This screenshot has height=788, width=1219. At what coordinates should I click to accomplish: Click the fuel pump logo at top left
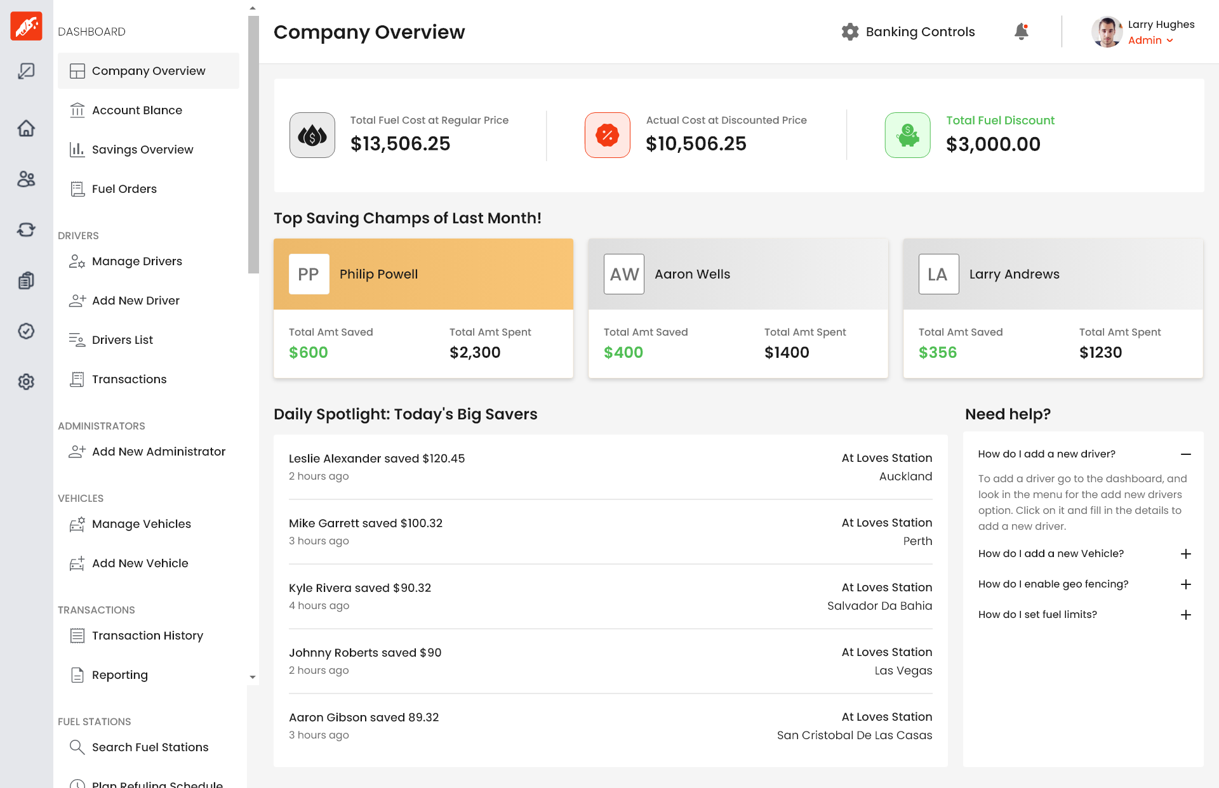coord(26,26)
